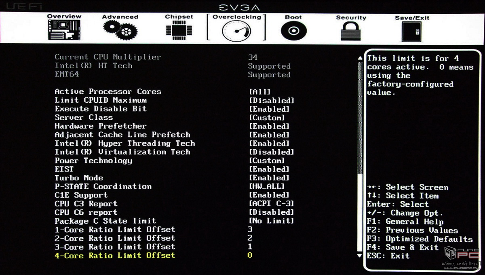Select the Limit CPUID Maximum label
This screenshot has height=275, width=485.
[101, 100]
